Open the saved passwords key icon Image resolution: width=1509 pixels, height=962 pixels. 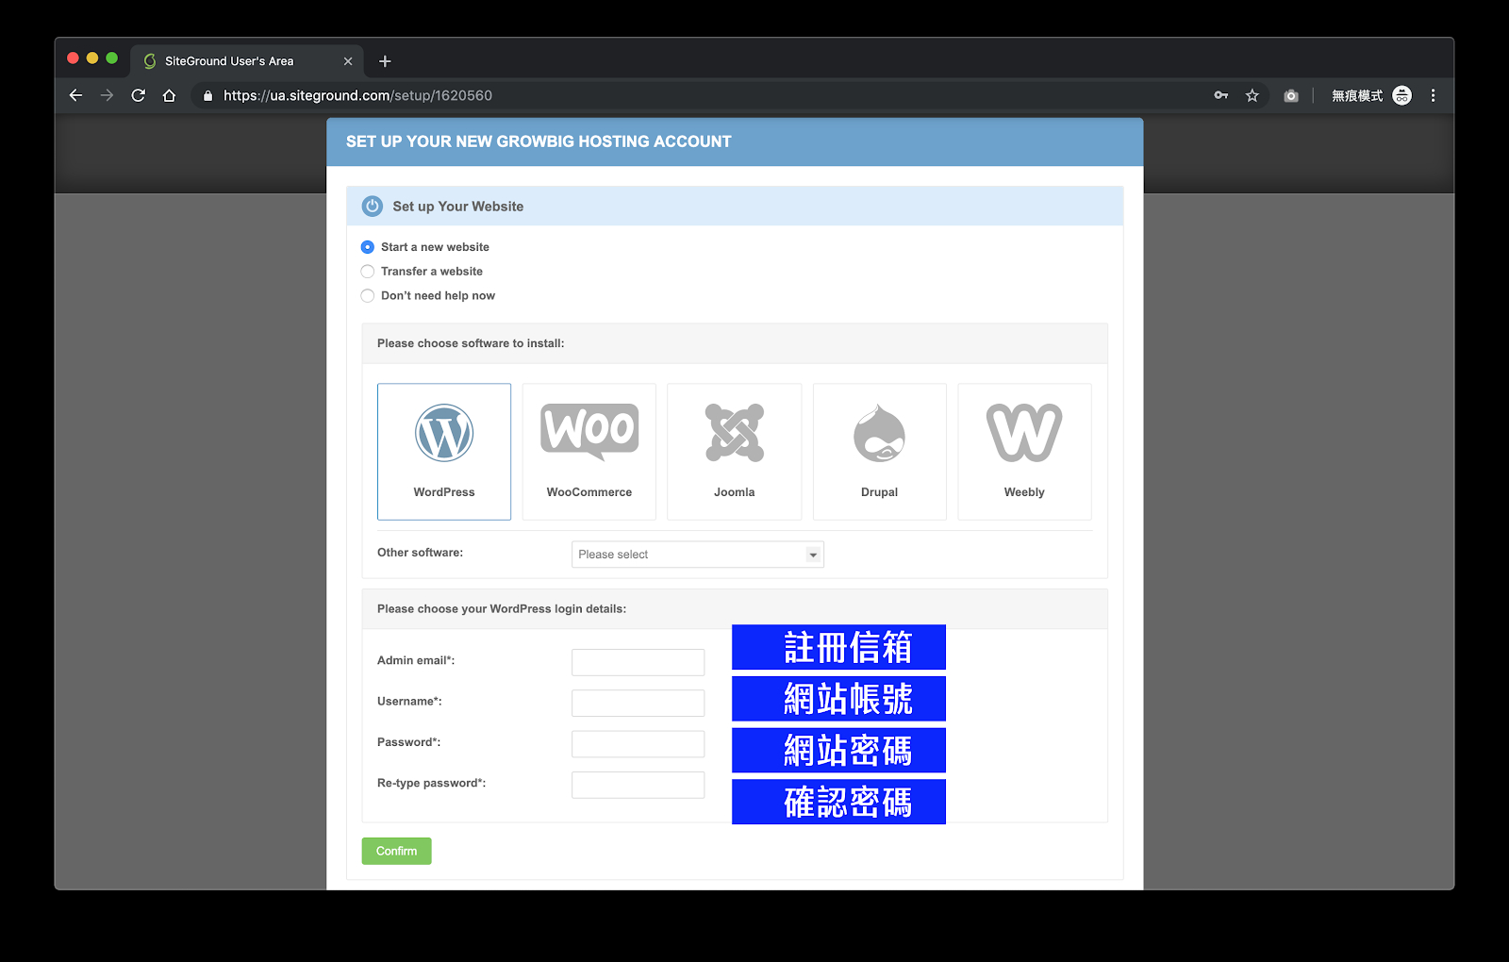click(1221, 95)
